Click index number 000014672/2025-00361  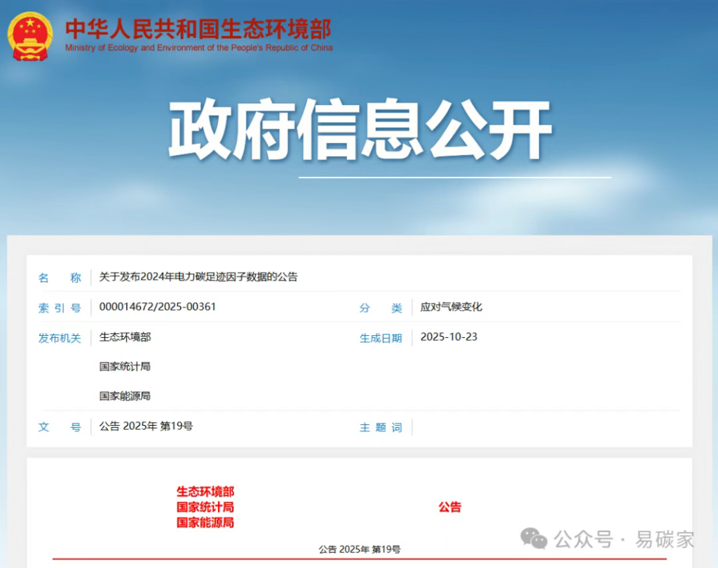pos(157,307)
